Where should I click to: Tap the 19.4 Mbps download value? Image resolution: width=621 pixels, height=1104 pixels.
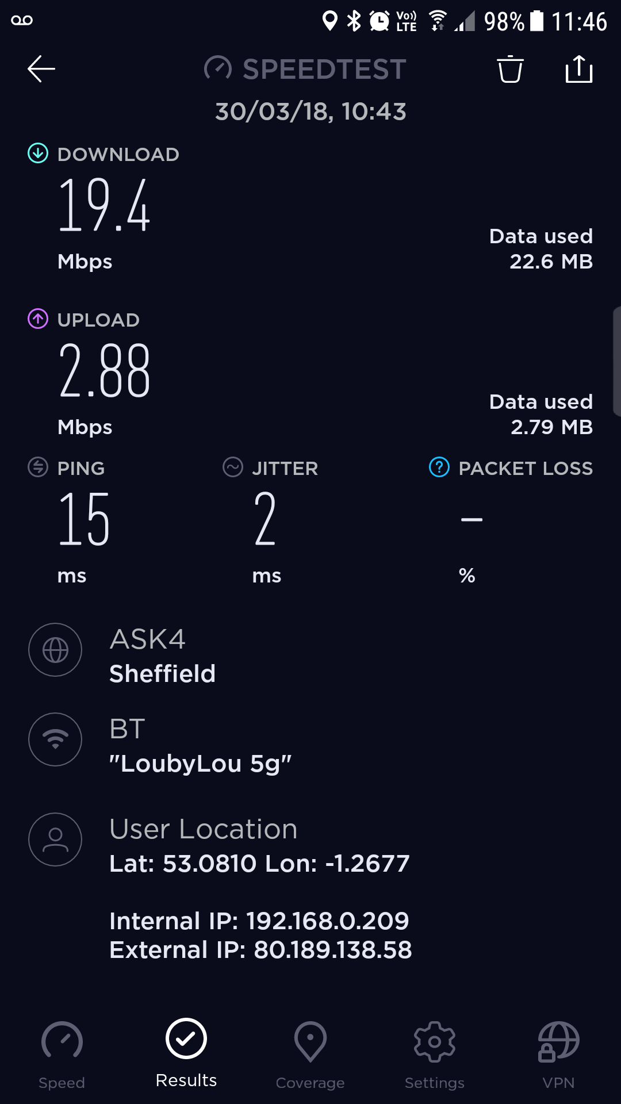coord(104,205)
